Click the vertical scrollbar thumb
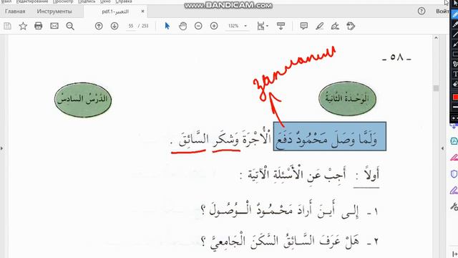458x258 pixels. (436, 88)
